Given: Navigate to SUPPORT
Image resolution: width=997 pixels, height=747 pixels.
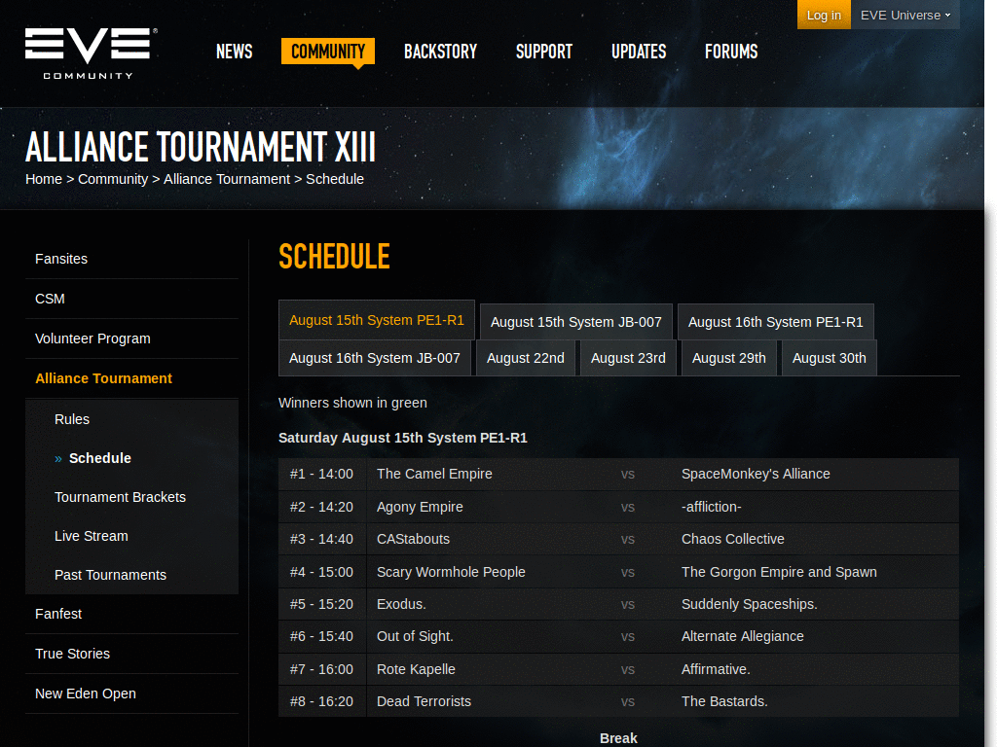Looking at the screenshot, I should [543, 52].
